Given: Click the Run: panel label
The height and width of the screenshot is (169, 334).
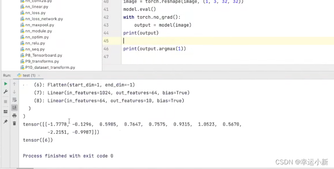Looking at the screenshot, I should click(x=7, y=75).
